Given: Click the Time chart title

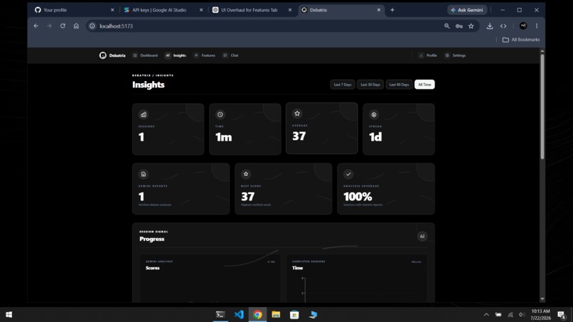Looking at the screenshot, I should click(x=297, y=268).
